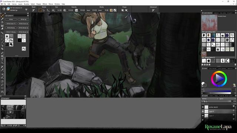
Task: Open the layer composite depth dropdown
Action: 227,99
